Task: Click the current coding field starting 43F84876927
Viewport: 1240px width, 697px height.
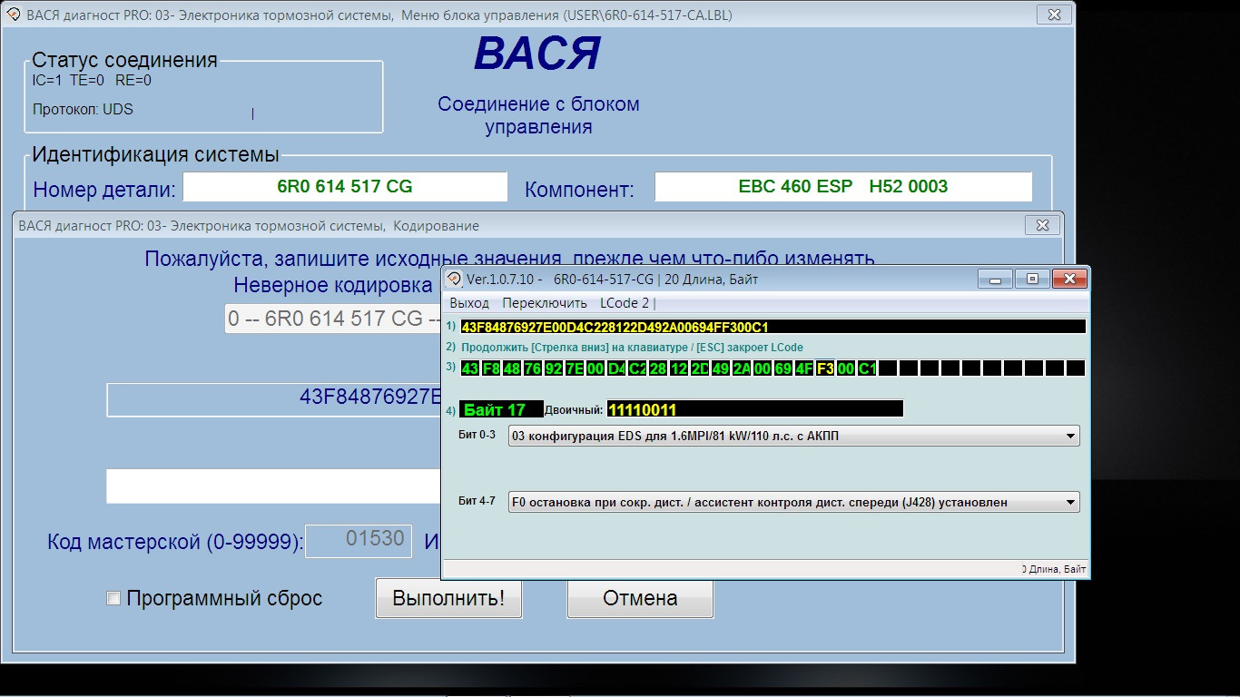Action: pos(274,399)
